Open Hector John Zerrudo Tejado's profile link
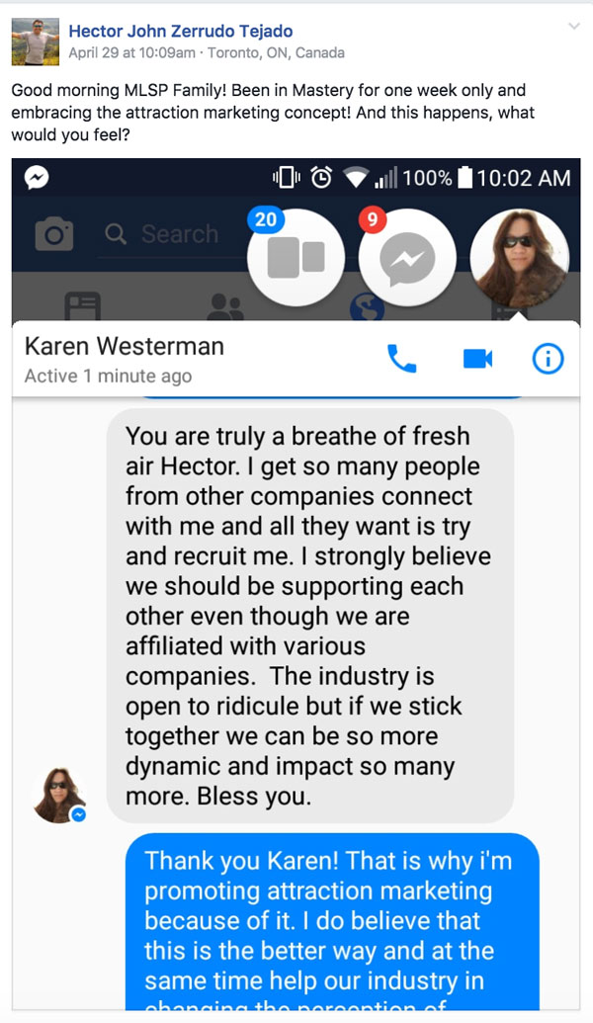The height and width of the screenshot is (1023, 593). coord(180,31)
